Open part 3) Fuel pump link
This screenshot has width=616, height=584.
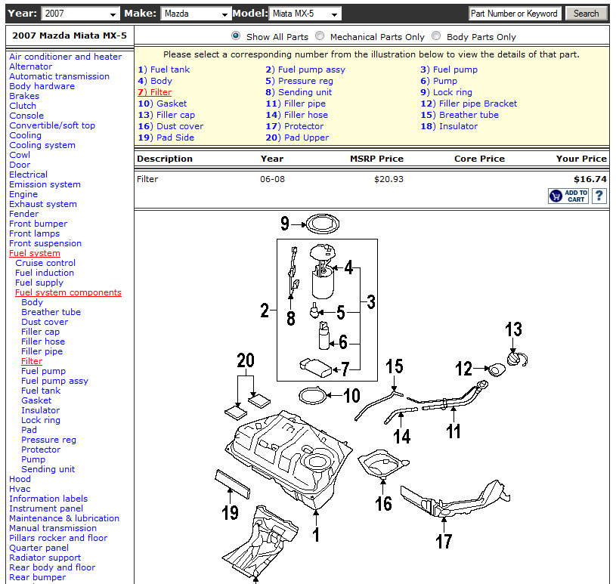pyautogui.click(x=449, y=70)
